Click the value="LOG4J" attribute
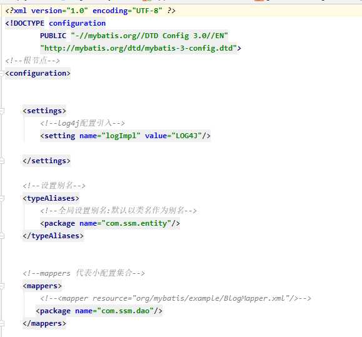362x337 pixels. tap(173, 136)
